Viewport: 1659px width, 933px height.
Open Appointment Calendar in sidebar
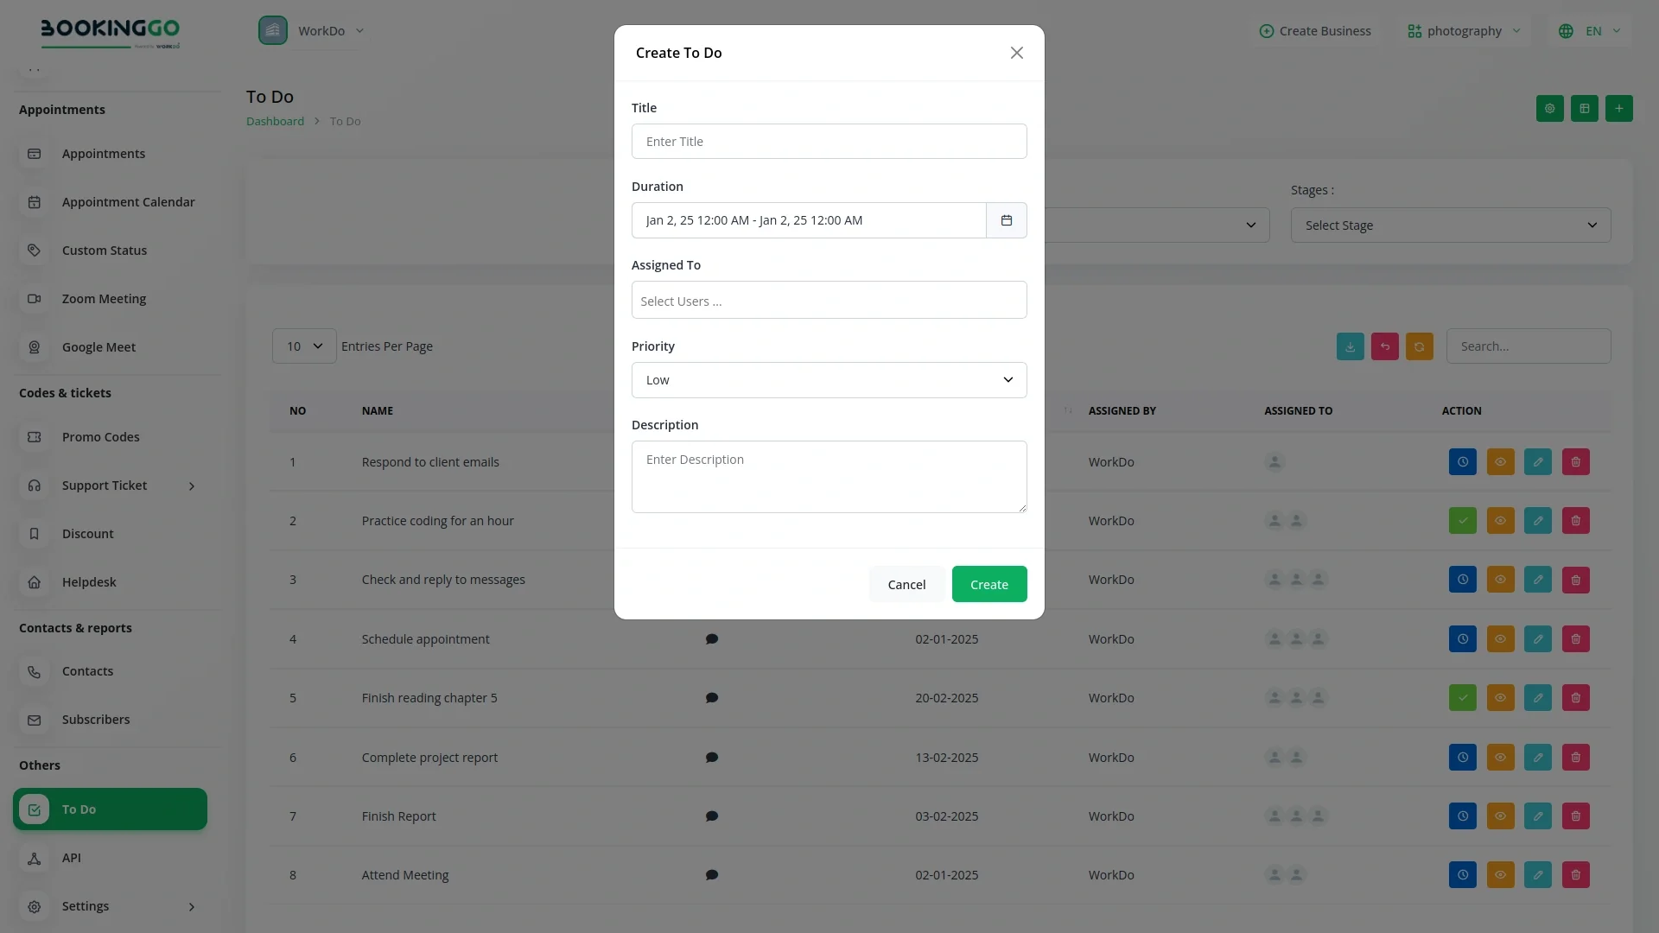(128, 202)
